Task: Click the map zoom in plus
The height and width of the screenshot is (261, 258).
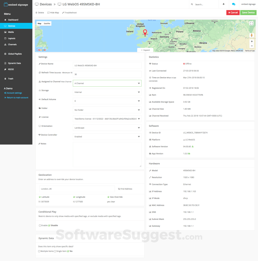Action: click(252, 41)
